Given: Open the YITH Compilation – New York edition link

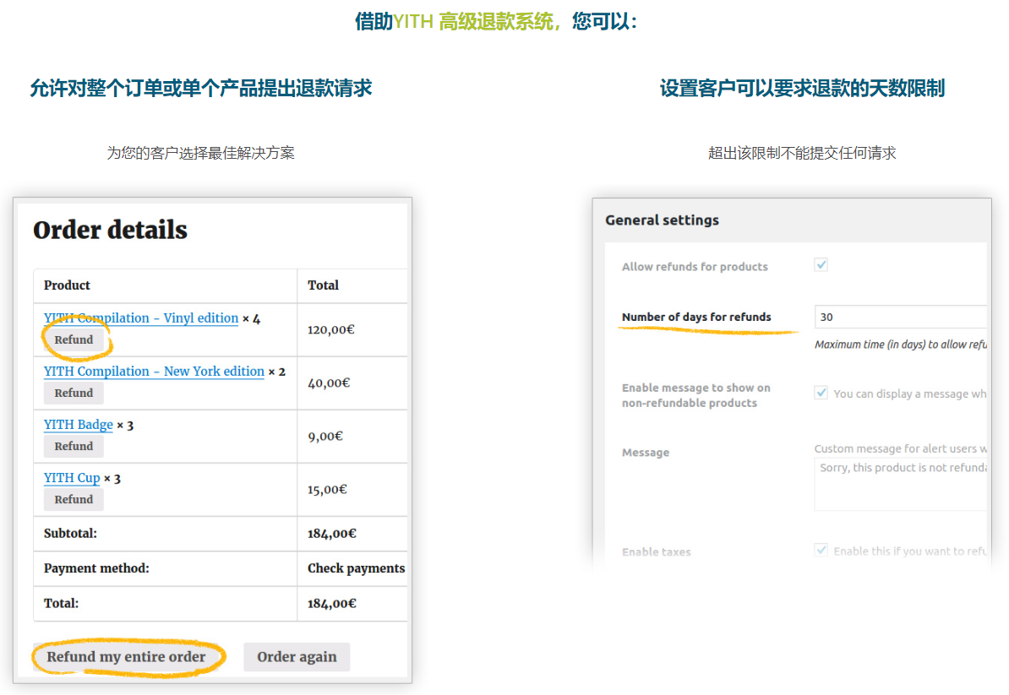Looking at the screenshot, I should click(x=154, y=372).
